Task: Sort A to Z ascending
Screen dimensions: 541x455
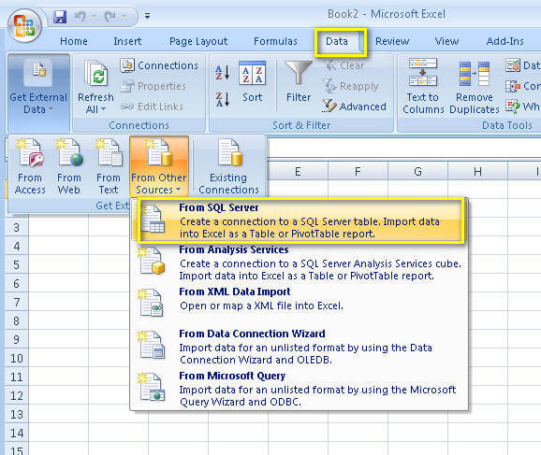Action: (x=223, y=72)
